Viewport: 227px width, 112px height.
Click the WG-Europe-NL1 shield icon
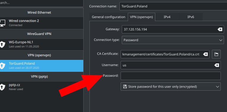pos(2,44)
